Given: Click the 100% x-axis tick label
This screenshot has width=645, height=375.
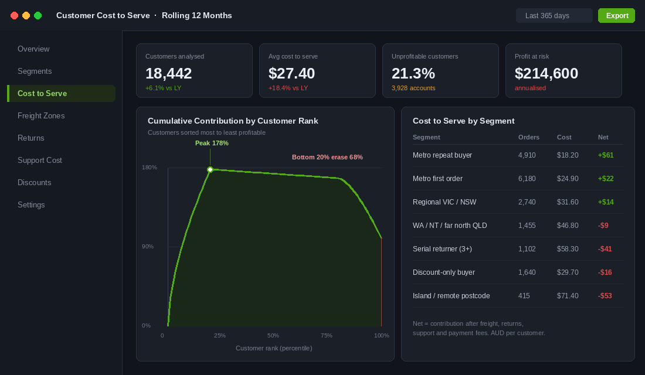Looking at the screenshot, I should pyautogui.click(x=382, y=336).
